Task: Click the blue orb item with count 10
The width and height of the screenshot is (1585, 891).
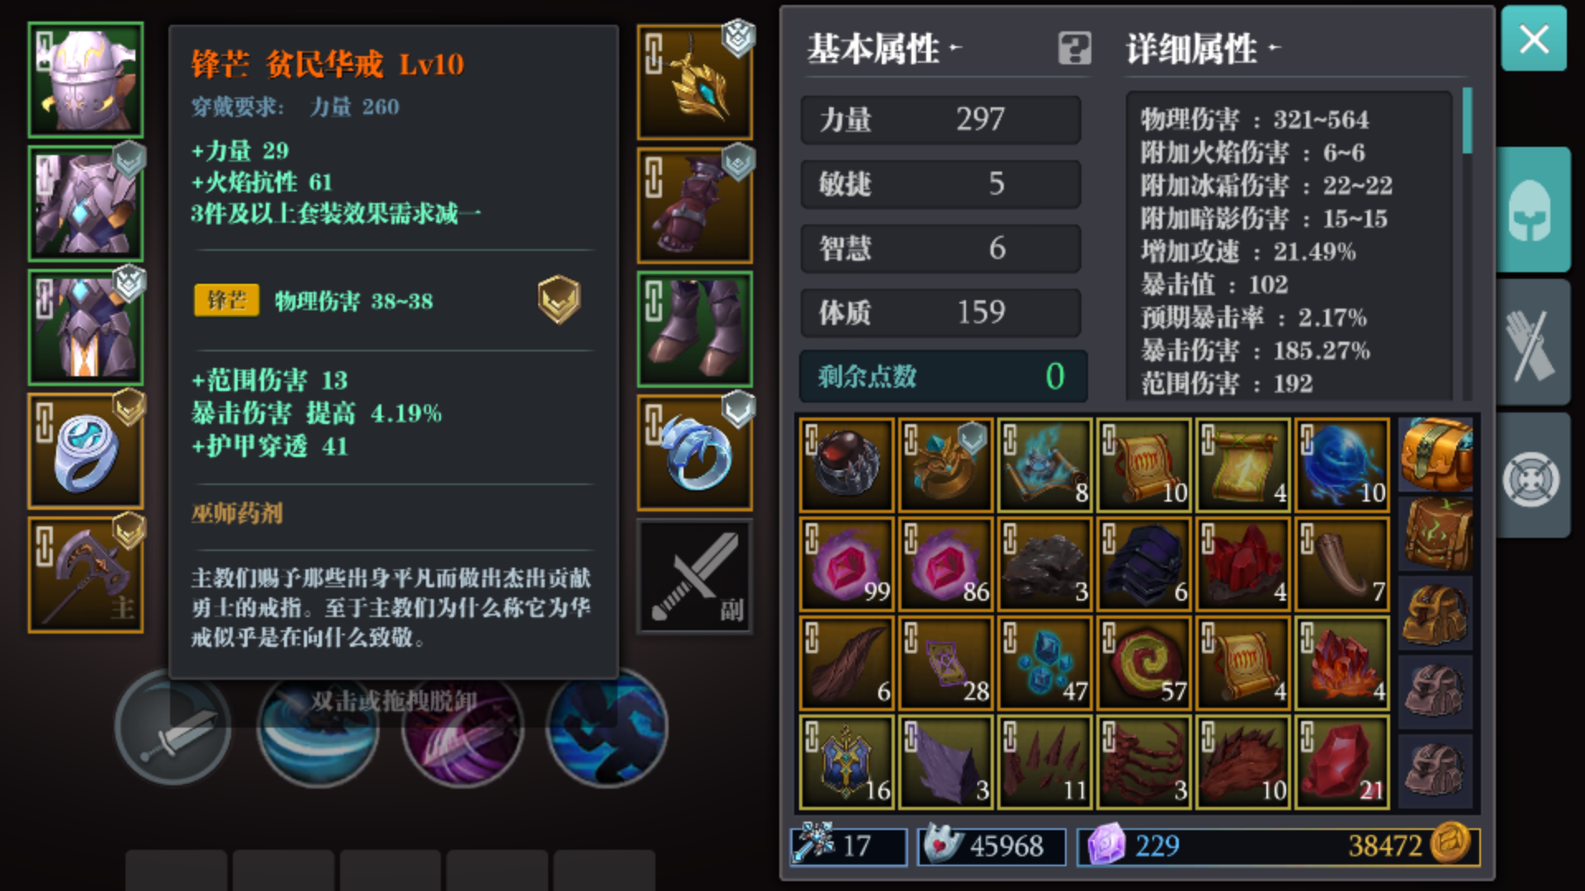Action: tap(1342, 465)
